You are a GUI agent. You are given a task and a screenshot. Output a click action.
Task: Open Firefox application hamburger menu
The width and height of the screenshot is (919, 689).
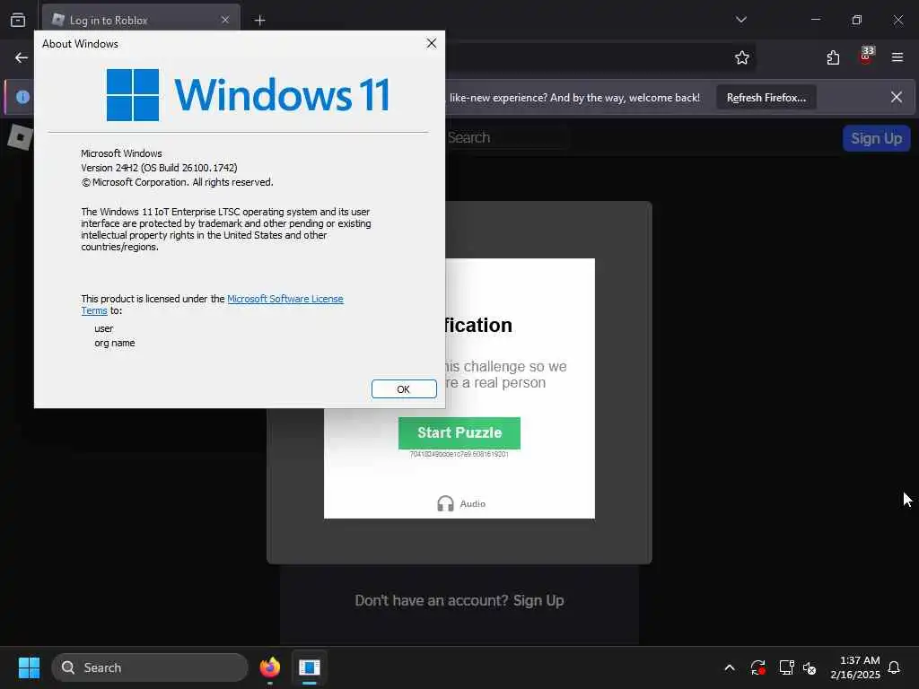[x=897, y=57]
